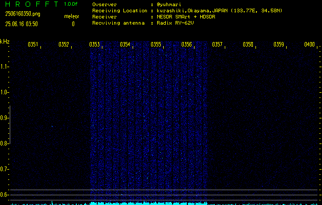Click the kHz axis unit label
The height and width of the screenshot is (205, 322).
pos(5,42)
